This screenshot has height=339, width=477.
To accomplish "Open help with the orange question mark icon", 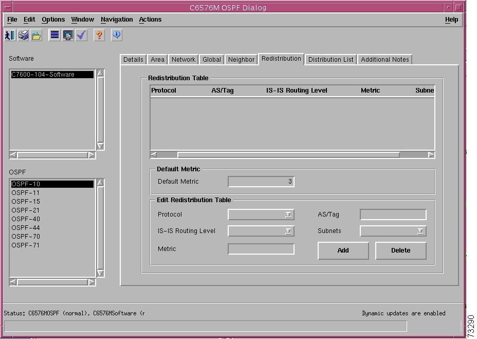I will point(99,35).
